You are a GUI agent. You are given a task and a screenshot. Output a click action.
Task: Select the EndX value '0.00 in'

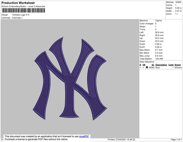point(158,44)
